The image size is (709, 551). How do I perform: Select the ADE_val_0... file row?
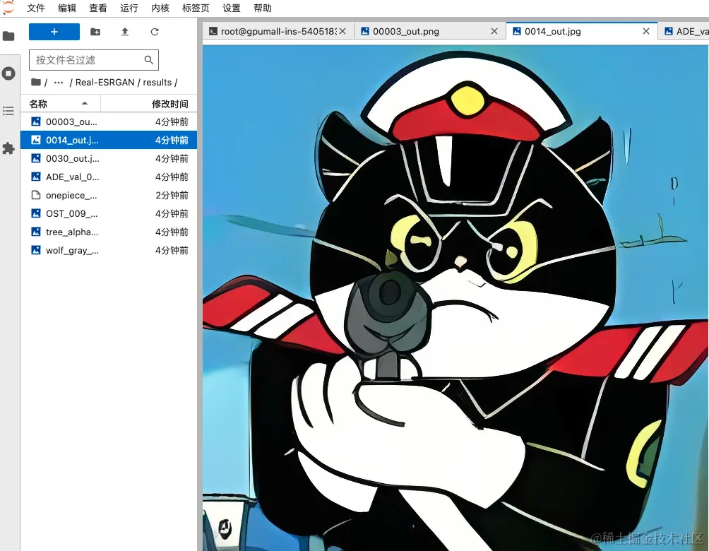[x=109, y=177]
